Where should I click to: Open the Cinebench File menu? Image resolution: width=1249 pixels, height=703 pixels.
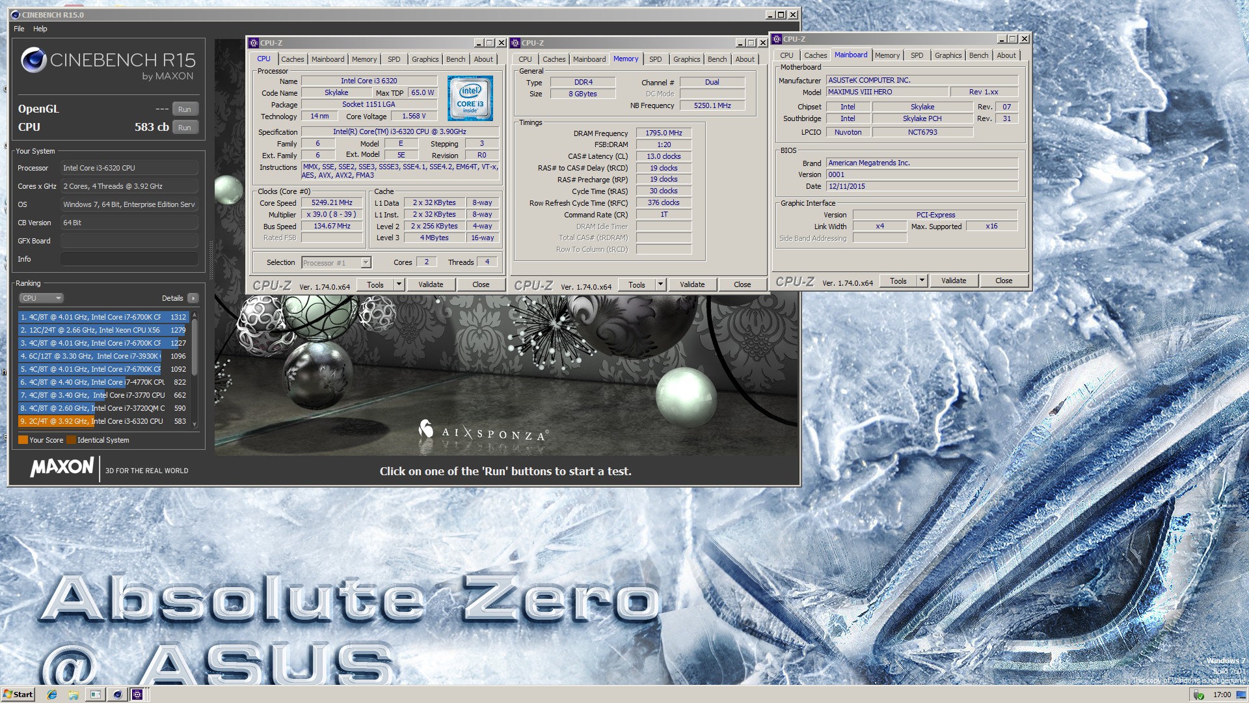tap(19, 29)
